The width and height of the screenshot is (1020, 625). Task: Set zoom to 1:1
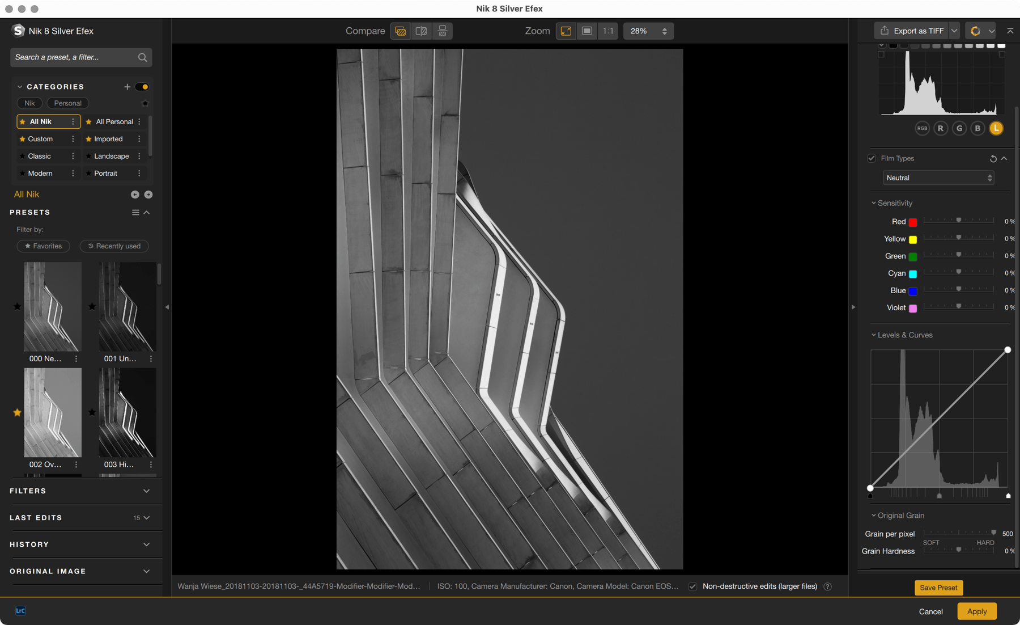click(x=608, y=31)
